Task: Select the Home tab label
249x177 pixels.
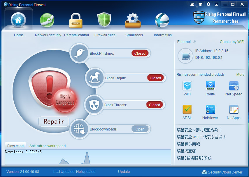Action: (19, 35)
